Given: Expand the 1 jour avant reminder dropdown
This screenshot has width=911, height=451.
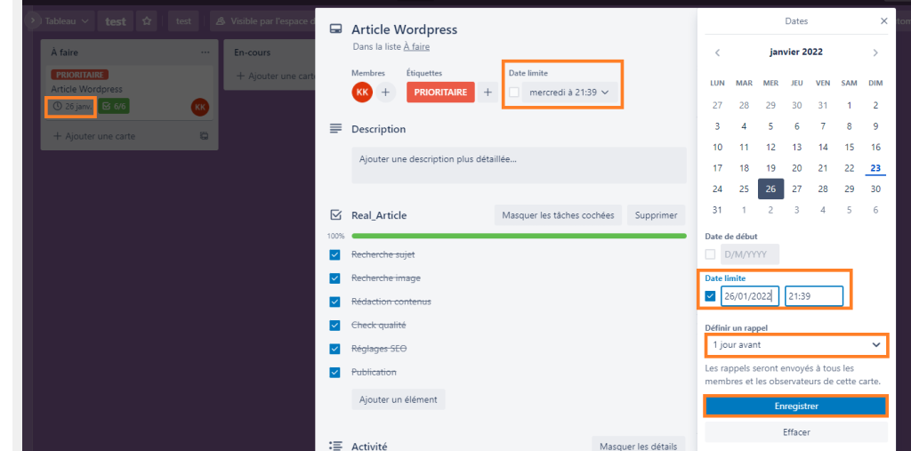Looking at the screenshot, I should [x=796, y=344].
